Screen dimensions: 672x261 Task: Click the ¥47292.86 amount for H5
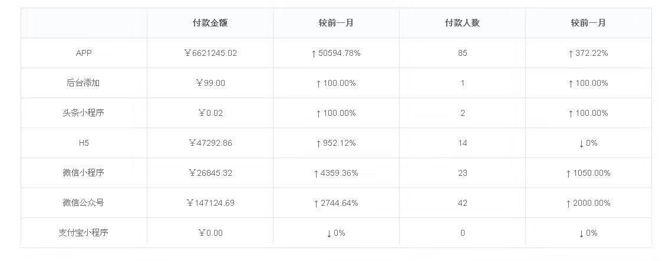[210, 143]
